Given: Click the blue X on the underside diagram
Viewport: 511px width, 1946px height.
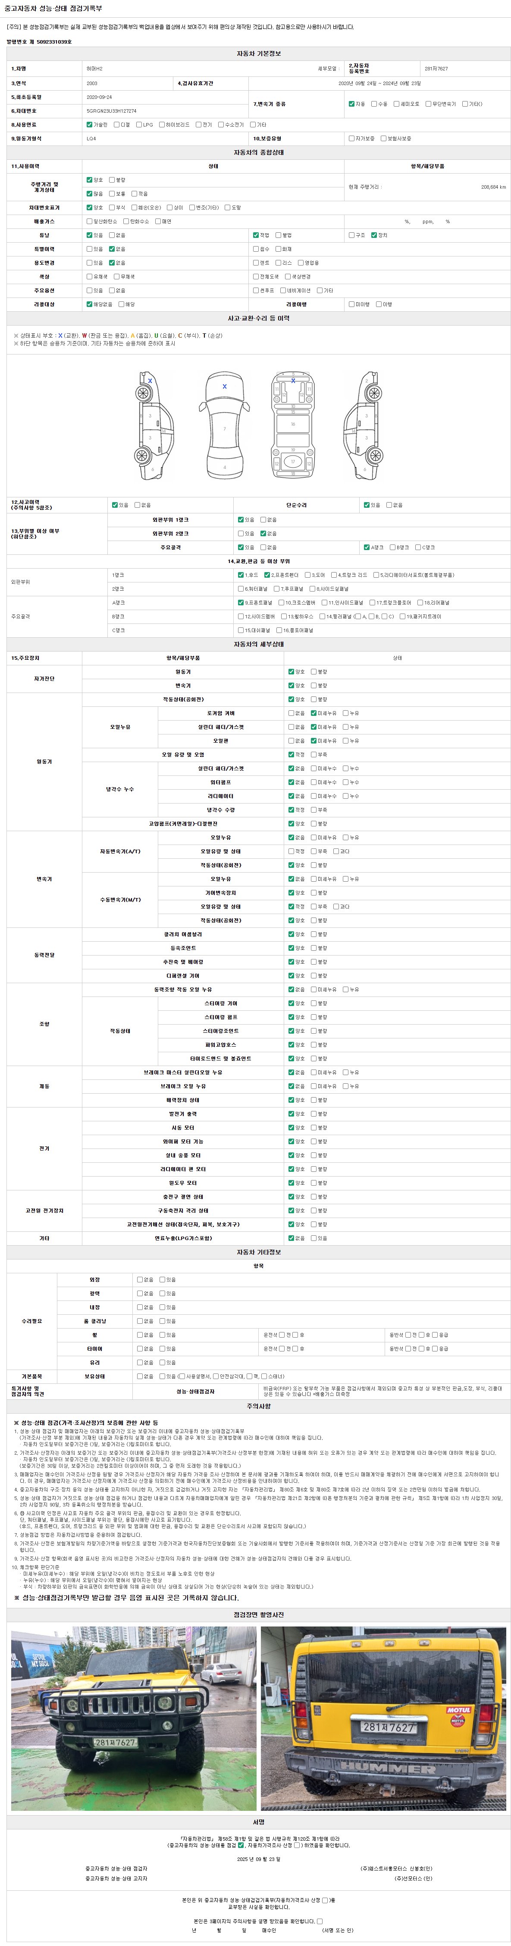Looking at the screenshot, I should 293,381.
